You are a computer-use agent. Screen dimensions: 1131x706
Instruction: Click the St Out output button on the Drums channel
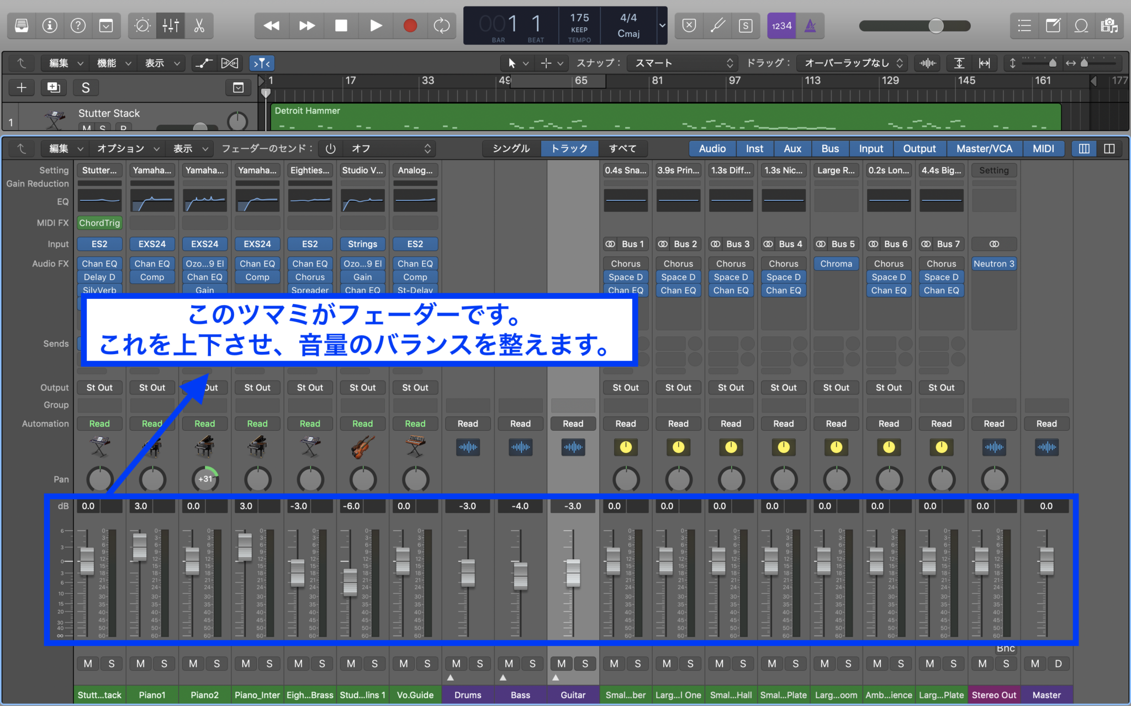tap(468, 387)
